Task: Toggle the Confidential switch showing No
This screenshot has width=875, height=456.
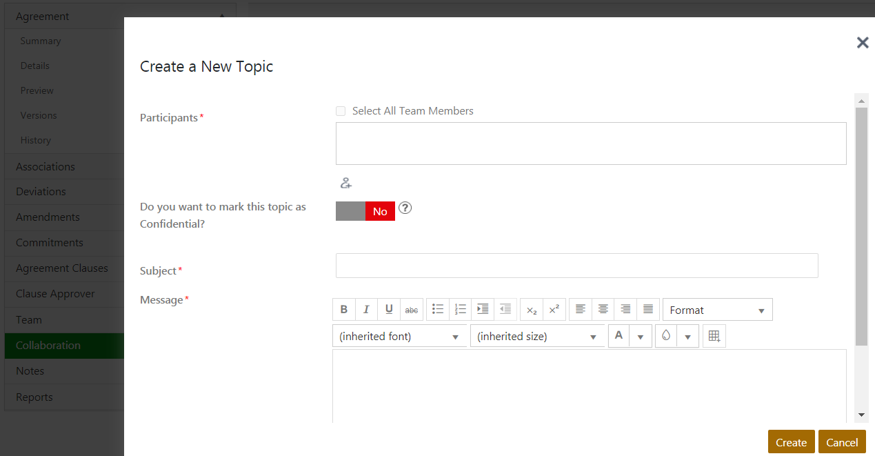Action: point(365,211)
